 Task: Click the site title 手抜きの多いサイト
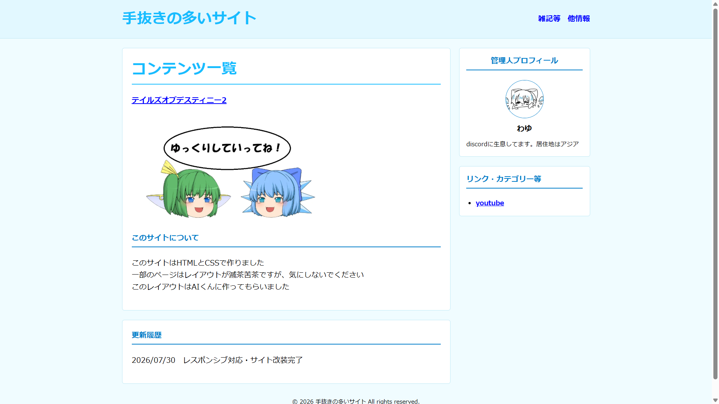pyautogui.click(x=189, y=18)
